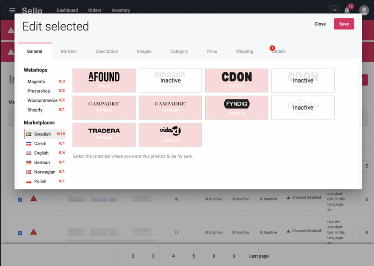Switch to the General tab
The image size is (374, 266).
point(34,51)
